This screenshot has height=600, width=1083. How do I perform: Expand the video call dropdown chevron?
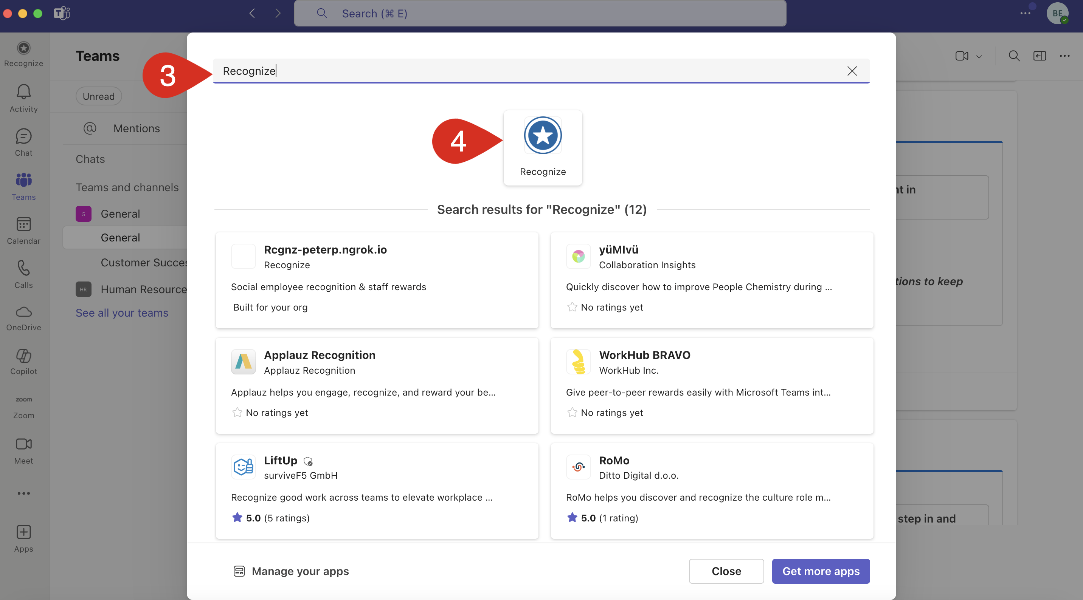pyautogui.click(x=979, y=56)
